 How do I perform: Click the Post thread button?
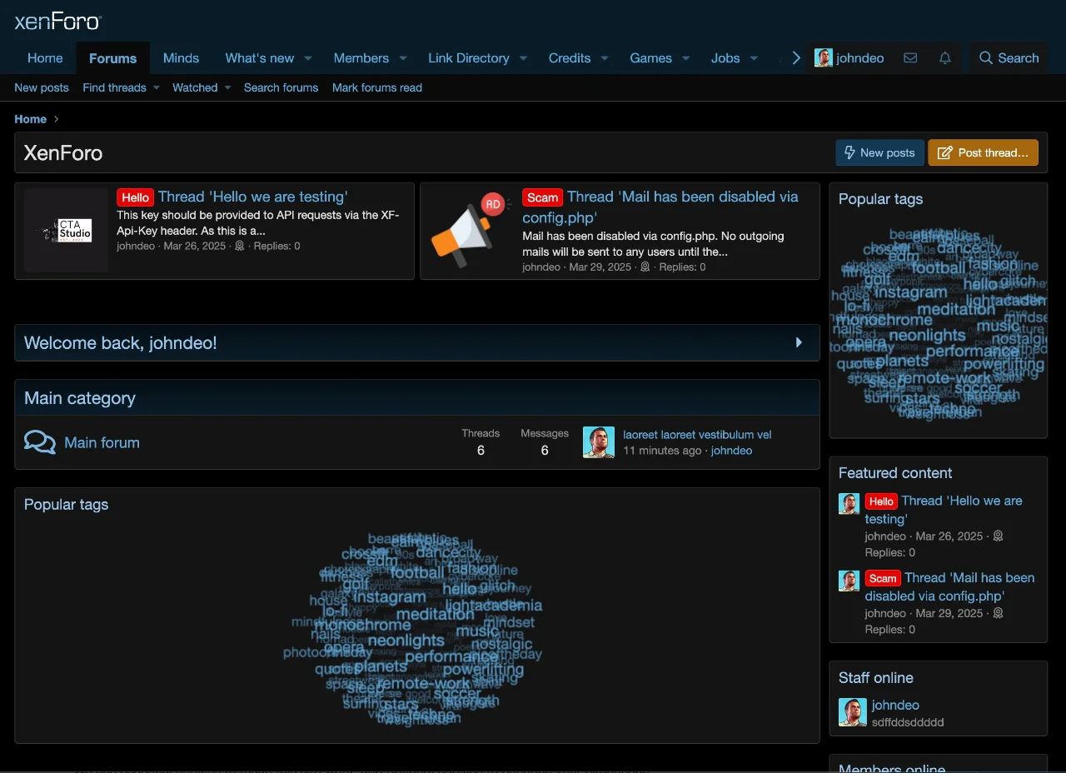pos(983,152)
